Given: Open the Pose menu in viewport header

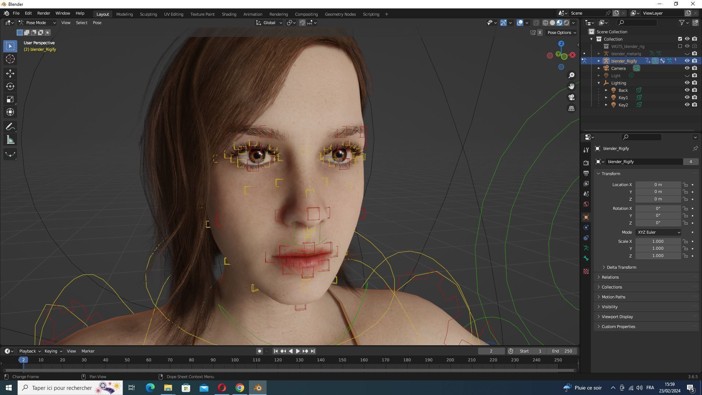Looking at the screenshot, I should pyautogui.click(x=97, y=23).
